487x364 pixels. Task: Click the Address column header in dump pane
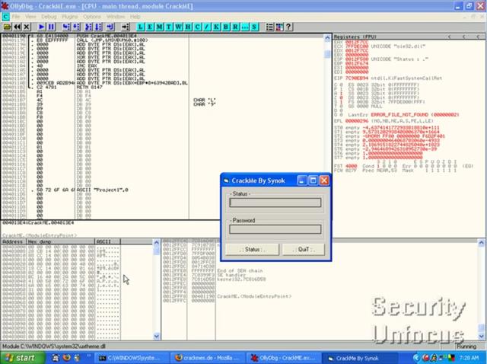[14, 241]
